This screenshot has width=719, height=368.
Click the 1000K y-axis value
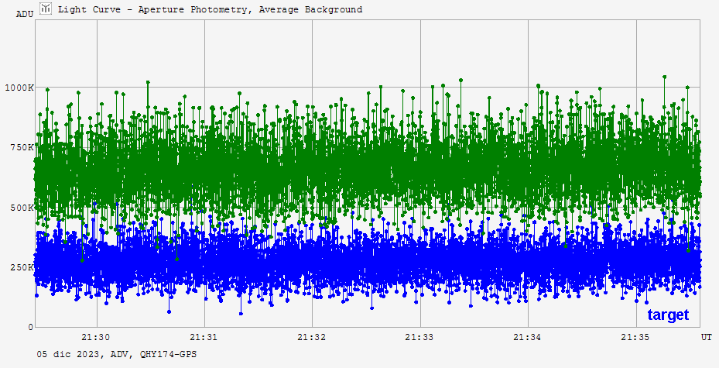coord(19,88)
